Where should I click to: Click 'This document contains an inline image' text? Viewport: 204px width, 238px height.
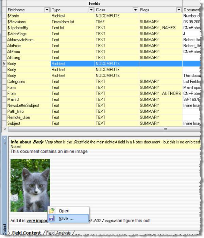pyautogui.click(x=49, y=152)
